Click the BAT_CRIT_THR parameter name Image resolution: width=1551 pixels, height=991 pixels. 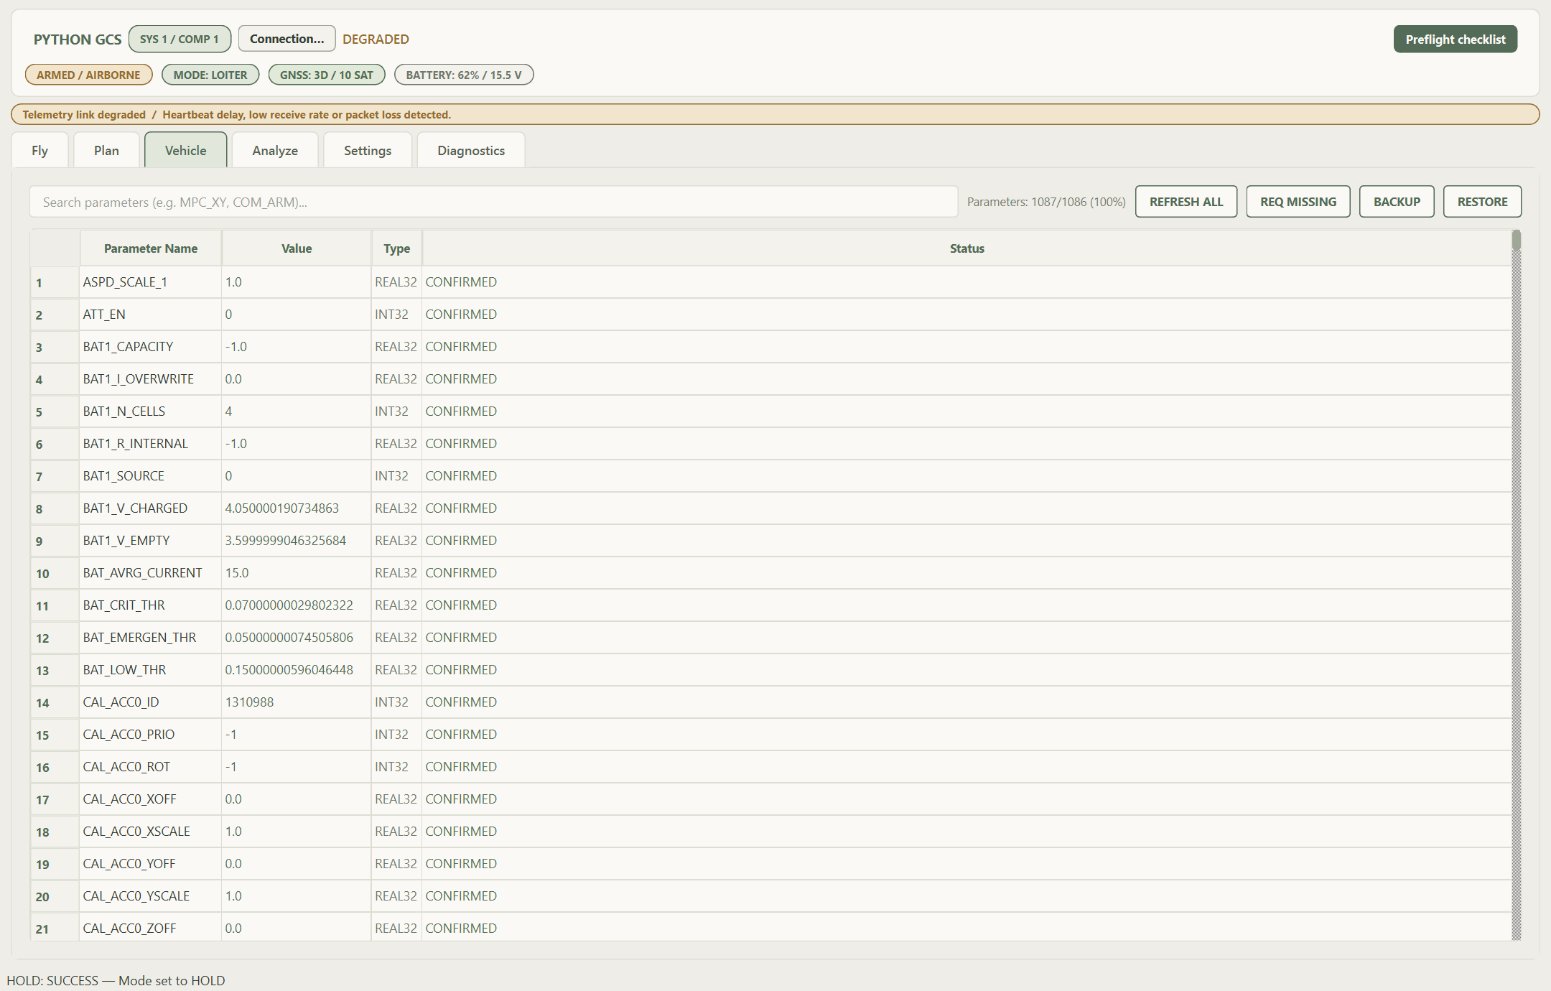coord(124,605)
